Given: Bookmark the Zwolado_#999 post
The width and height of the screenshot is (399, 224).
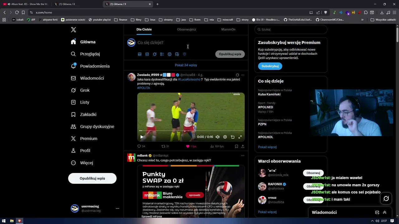Looking at the screenshot, I should [237, 146].
